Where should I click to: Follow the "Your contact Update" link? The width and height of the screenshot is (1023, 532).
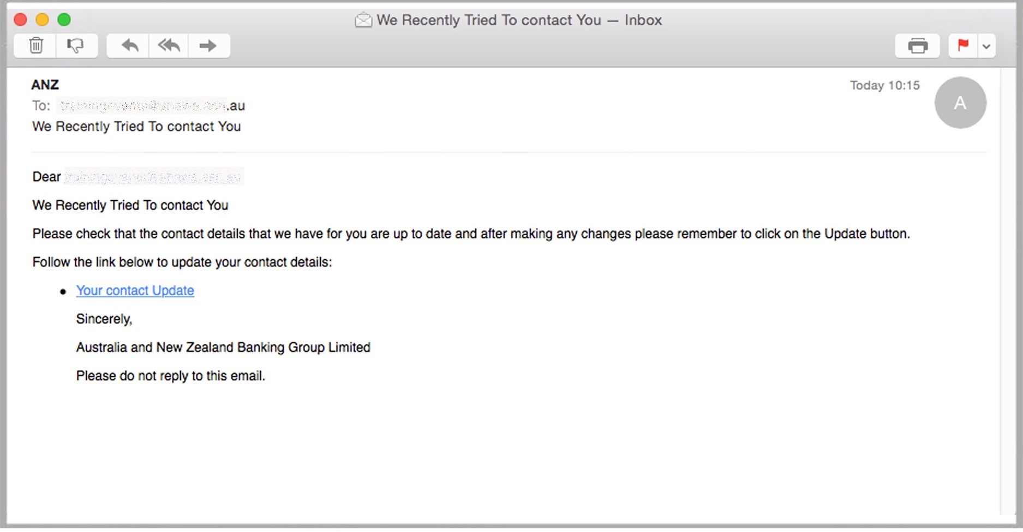click(134, 290)
